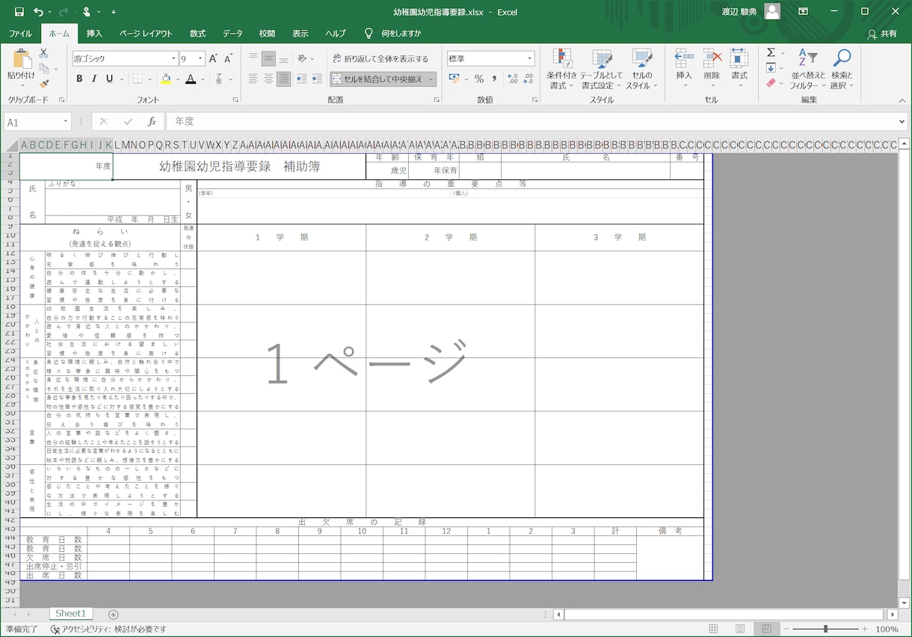
Task: Toggle bold formatting
Action: (x=78, y=79)
